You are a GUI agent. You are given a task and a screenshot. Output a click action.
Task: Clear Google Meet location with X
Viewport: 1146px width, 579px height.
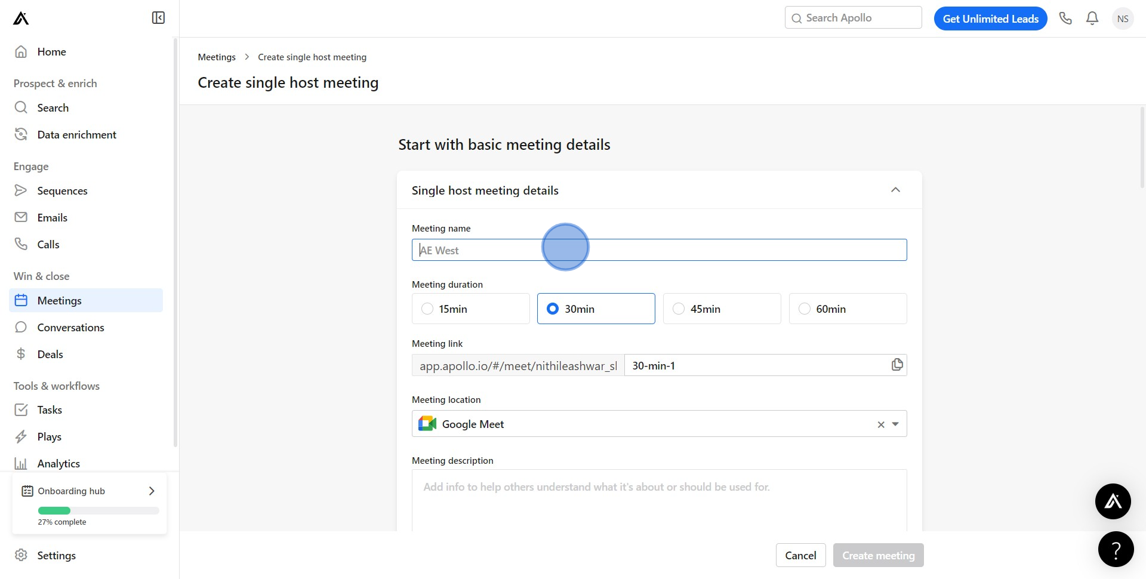(881, 424)
